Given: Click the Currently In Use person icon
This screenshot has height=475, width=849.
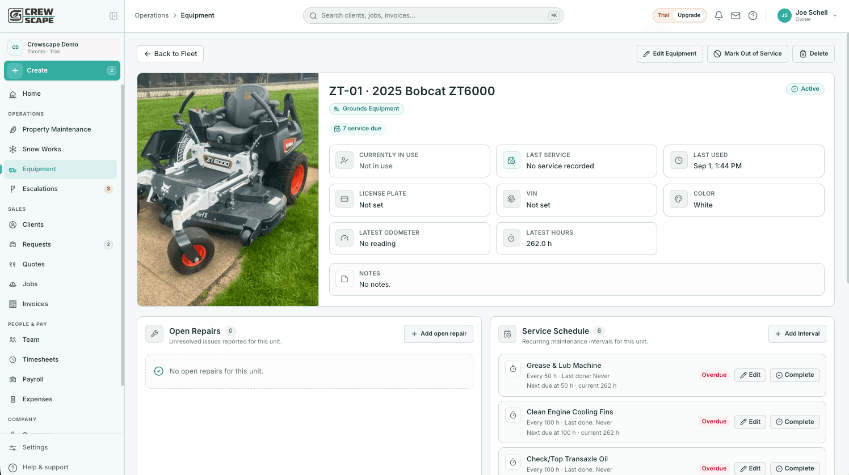Looking at the screenshot, I should [x=344, y=160].
